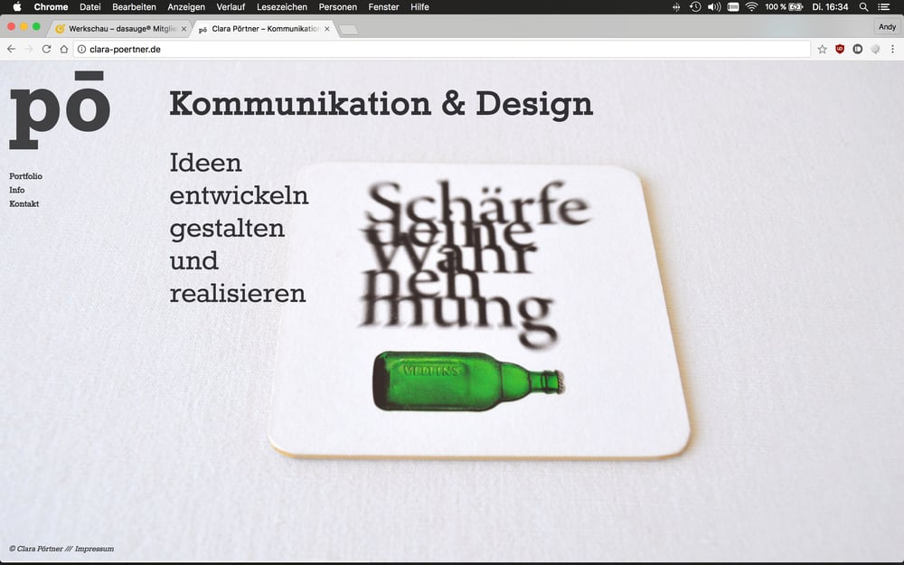Click the beer coaster image
The width and height of the screenshot is (904, 565).
coord(478,310)
